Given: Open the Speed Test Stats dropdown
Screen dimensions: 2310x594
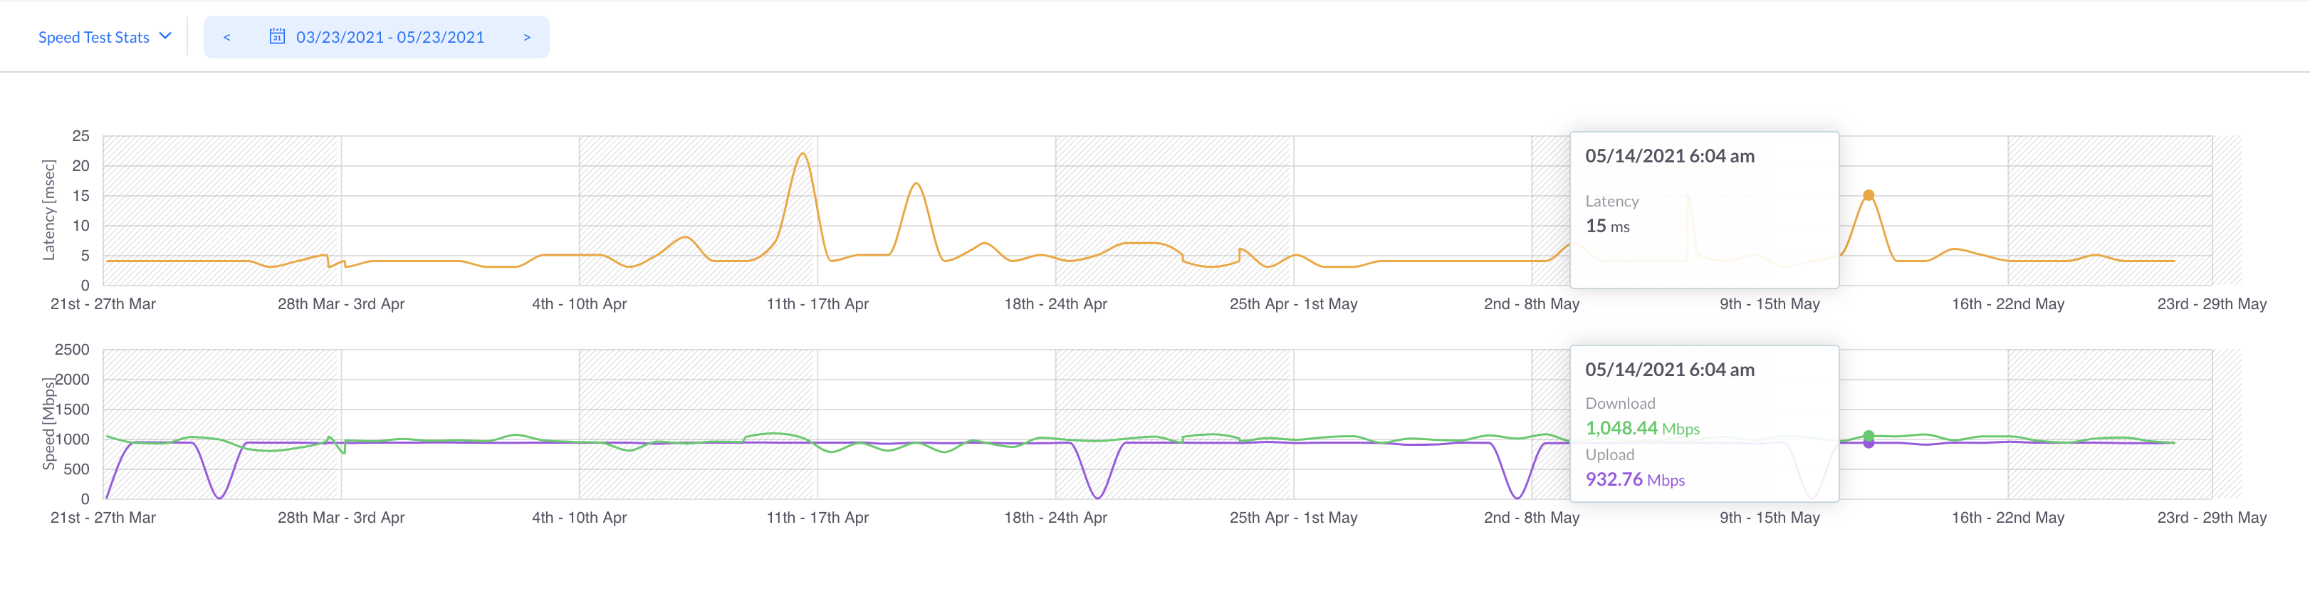Looking at the screenshot, I should point(93,37).
